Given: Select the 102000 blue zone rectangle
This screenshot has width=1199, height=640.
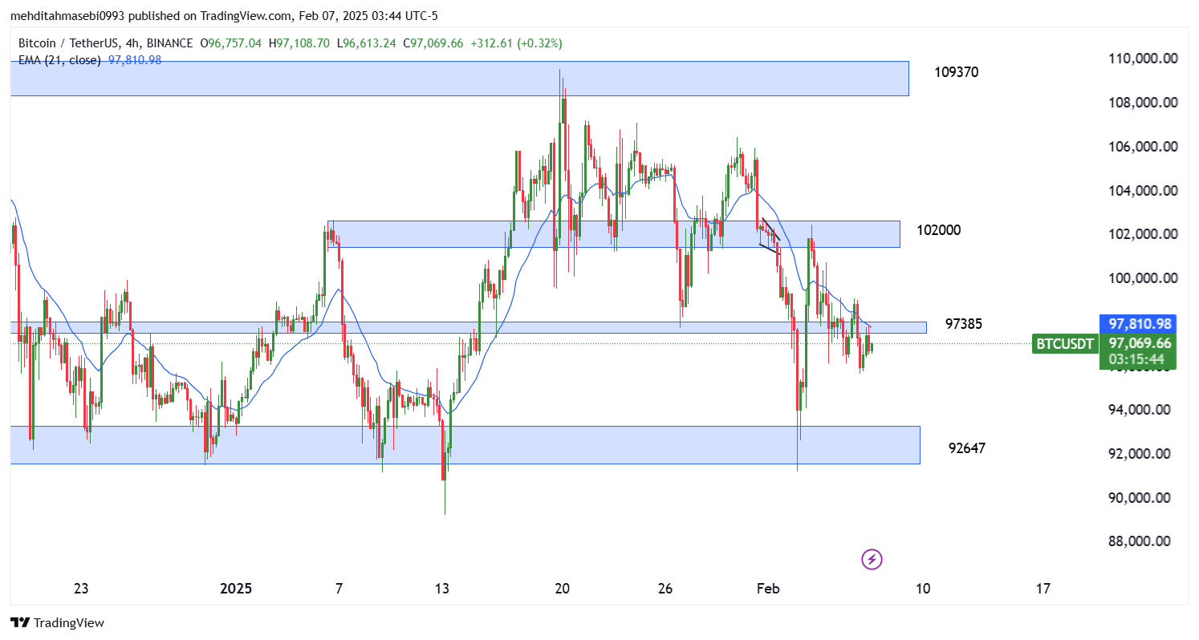Looking at the screenshot, I should [614, 233].
